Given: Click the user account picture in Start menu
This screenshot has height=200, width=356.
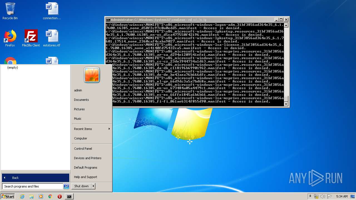Looking at the screenshot, I should coord(92,75).
